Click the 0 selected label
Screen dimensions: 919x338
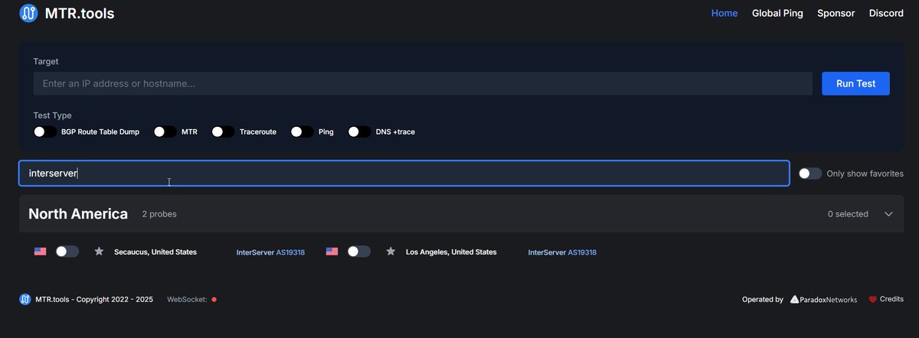click(x=848, y=214)
